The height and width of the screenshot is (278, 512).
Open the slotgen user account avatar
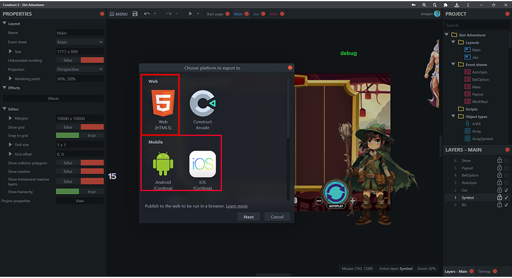pos(437,14)
